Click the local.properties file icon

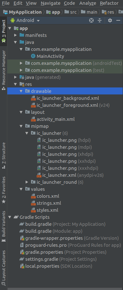point(22,266)
